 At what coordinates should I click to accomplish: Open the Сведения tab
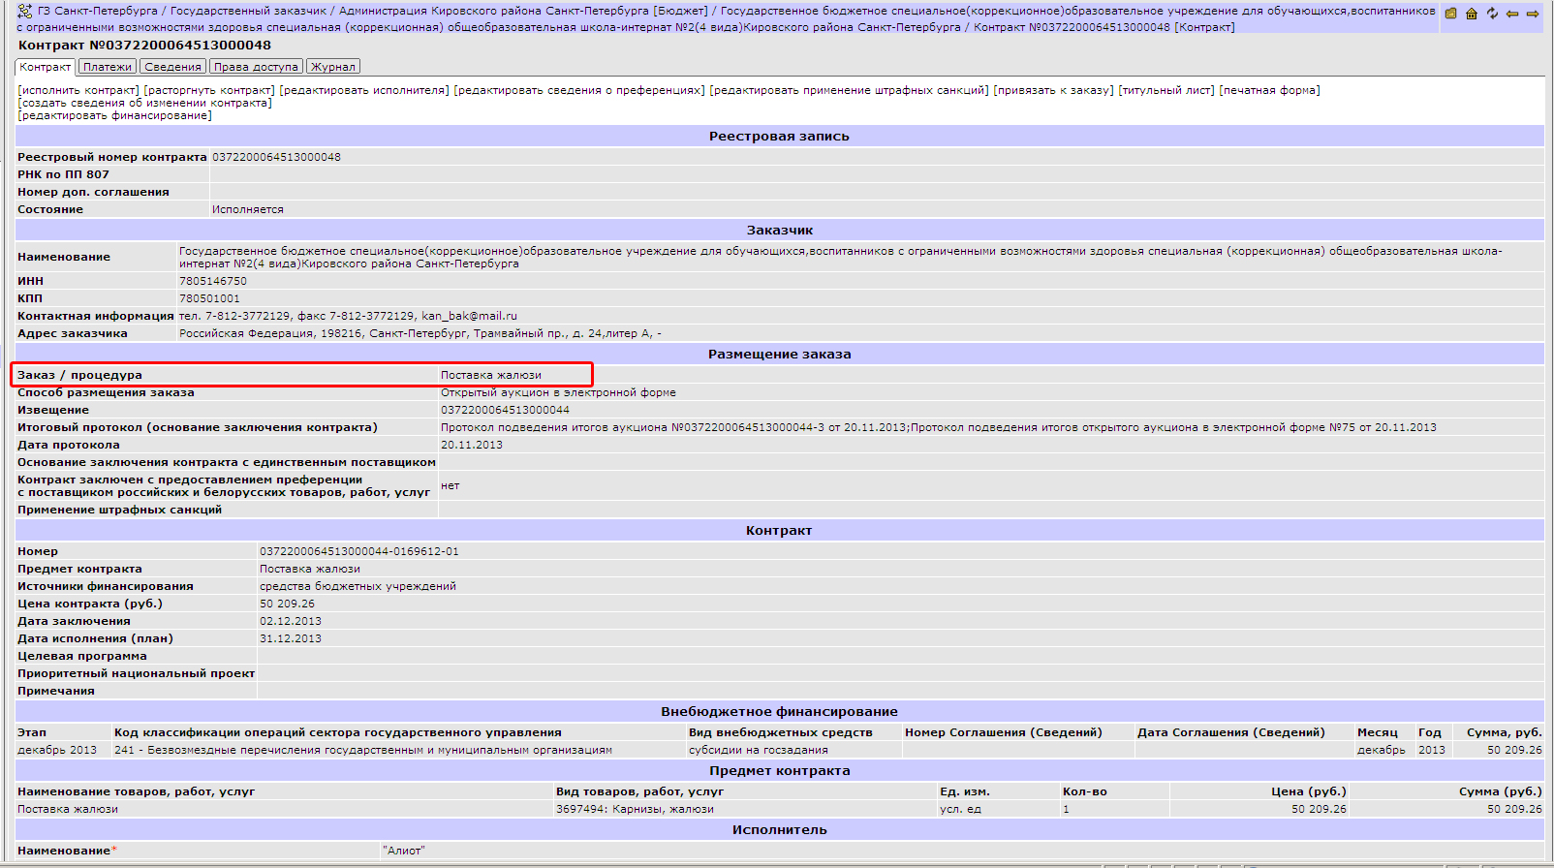(x=173, y=67)
